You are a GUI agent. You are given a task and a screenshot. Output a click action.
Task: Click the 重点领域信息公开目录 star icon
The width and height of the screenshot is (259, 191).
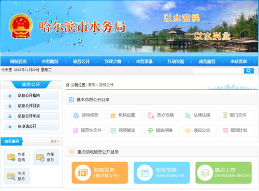71,152
